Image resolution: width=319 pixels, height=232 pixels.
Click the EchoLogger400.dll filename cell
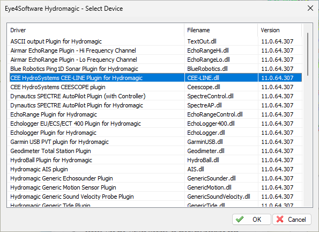(221, 124)
